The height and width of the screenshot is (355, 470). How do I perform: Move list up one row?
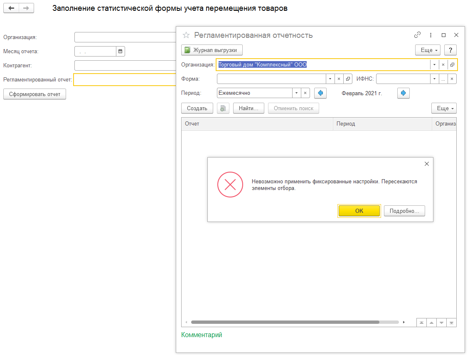pos(431,323)
